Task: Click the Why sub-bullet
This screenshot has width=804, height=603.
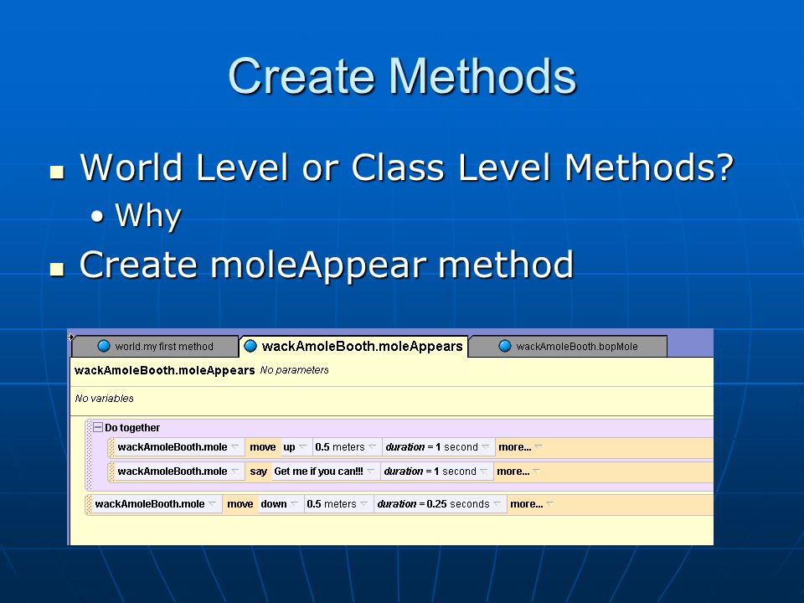Action: (x=148, y=215)
